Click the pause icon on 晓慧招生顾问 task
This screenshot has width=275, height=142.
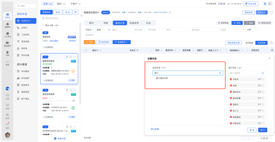[73, 71]
